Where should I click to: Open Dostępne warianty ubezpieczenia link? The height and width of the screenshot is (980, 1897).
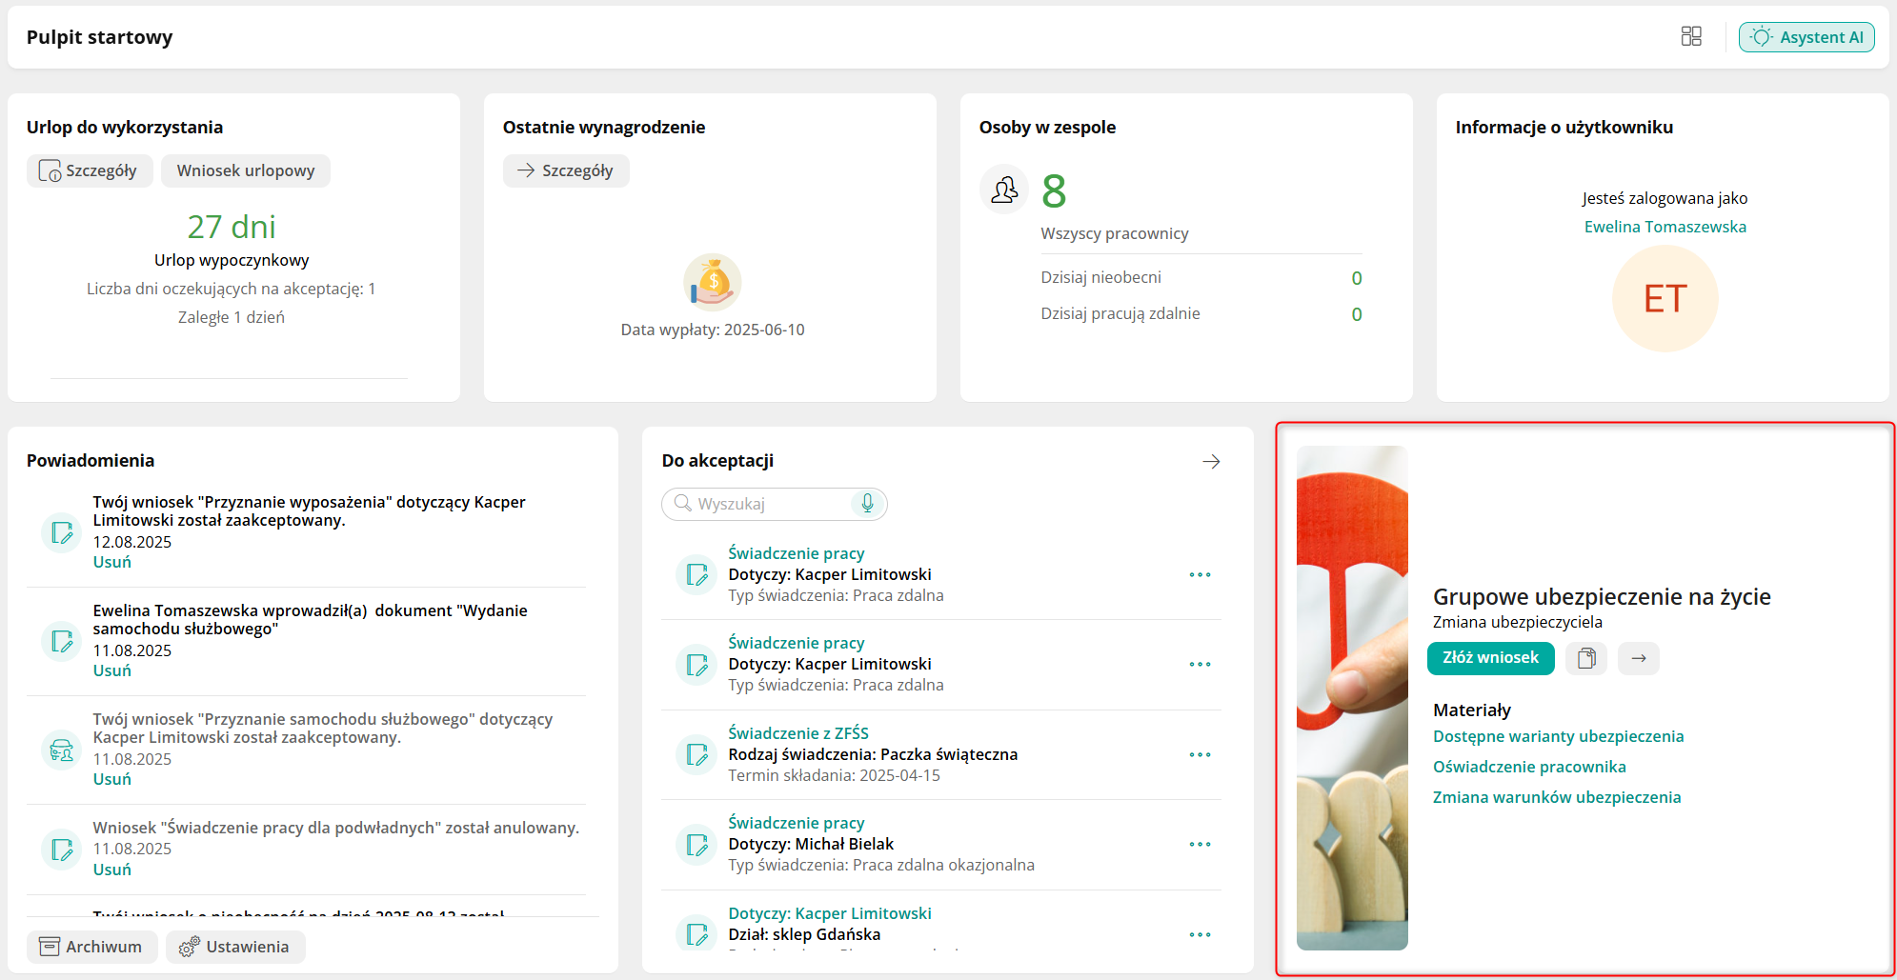[1558, 736]
